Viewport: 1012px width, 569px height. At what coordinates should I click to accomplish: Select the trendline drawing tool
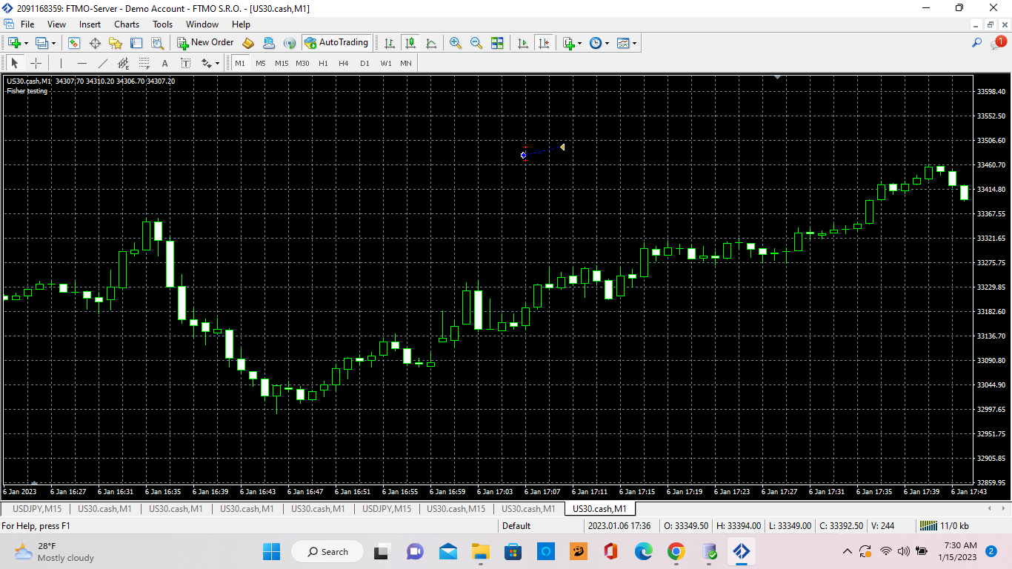(x=103, y=63)
